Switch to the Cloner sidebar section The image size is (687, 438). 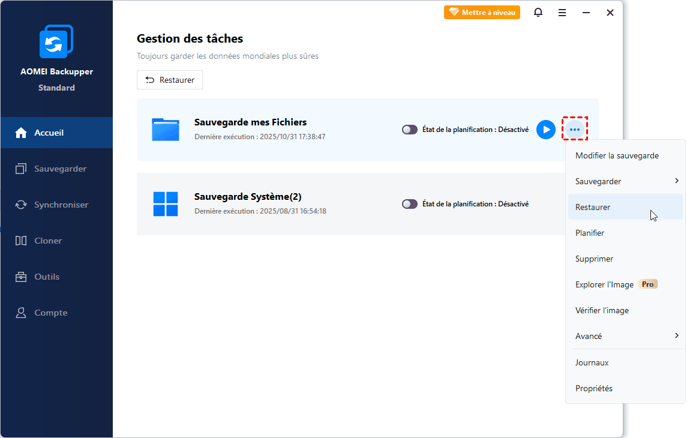56,241
